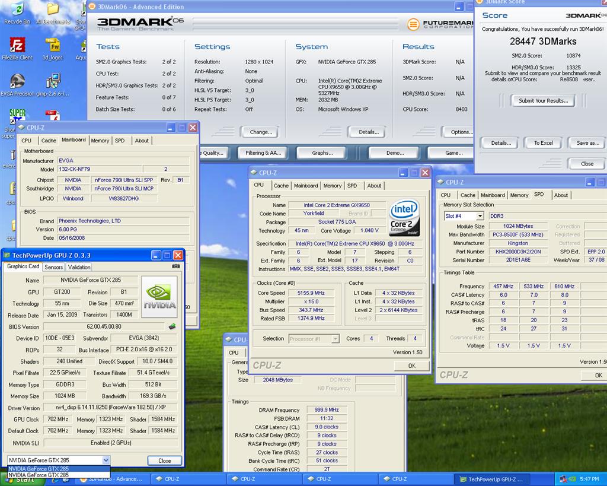Click the Demo button in 3DMark06
Screen dimensions: 607x486
click(x=395, y=153)
